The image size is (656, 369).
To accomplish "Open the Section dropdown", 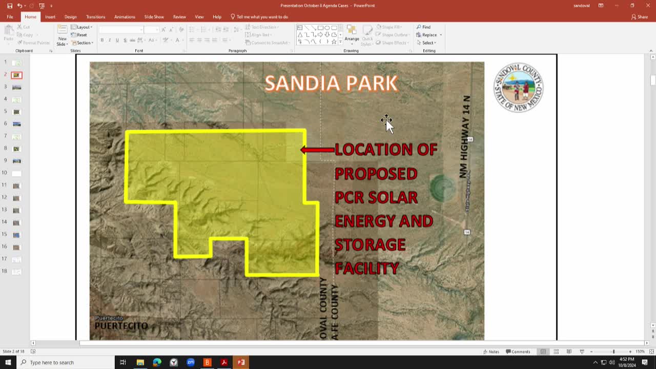I will click(x=82, y=43).
